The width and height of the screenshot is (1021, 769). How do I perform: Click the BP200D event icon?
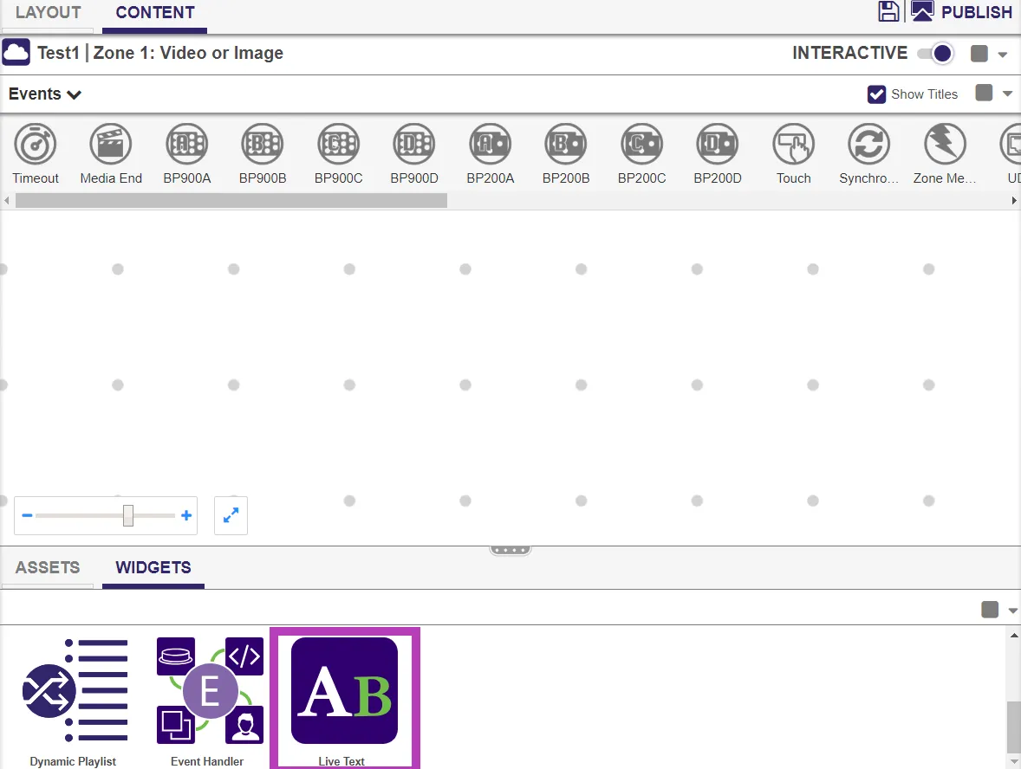(718, 144)
